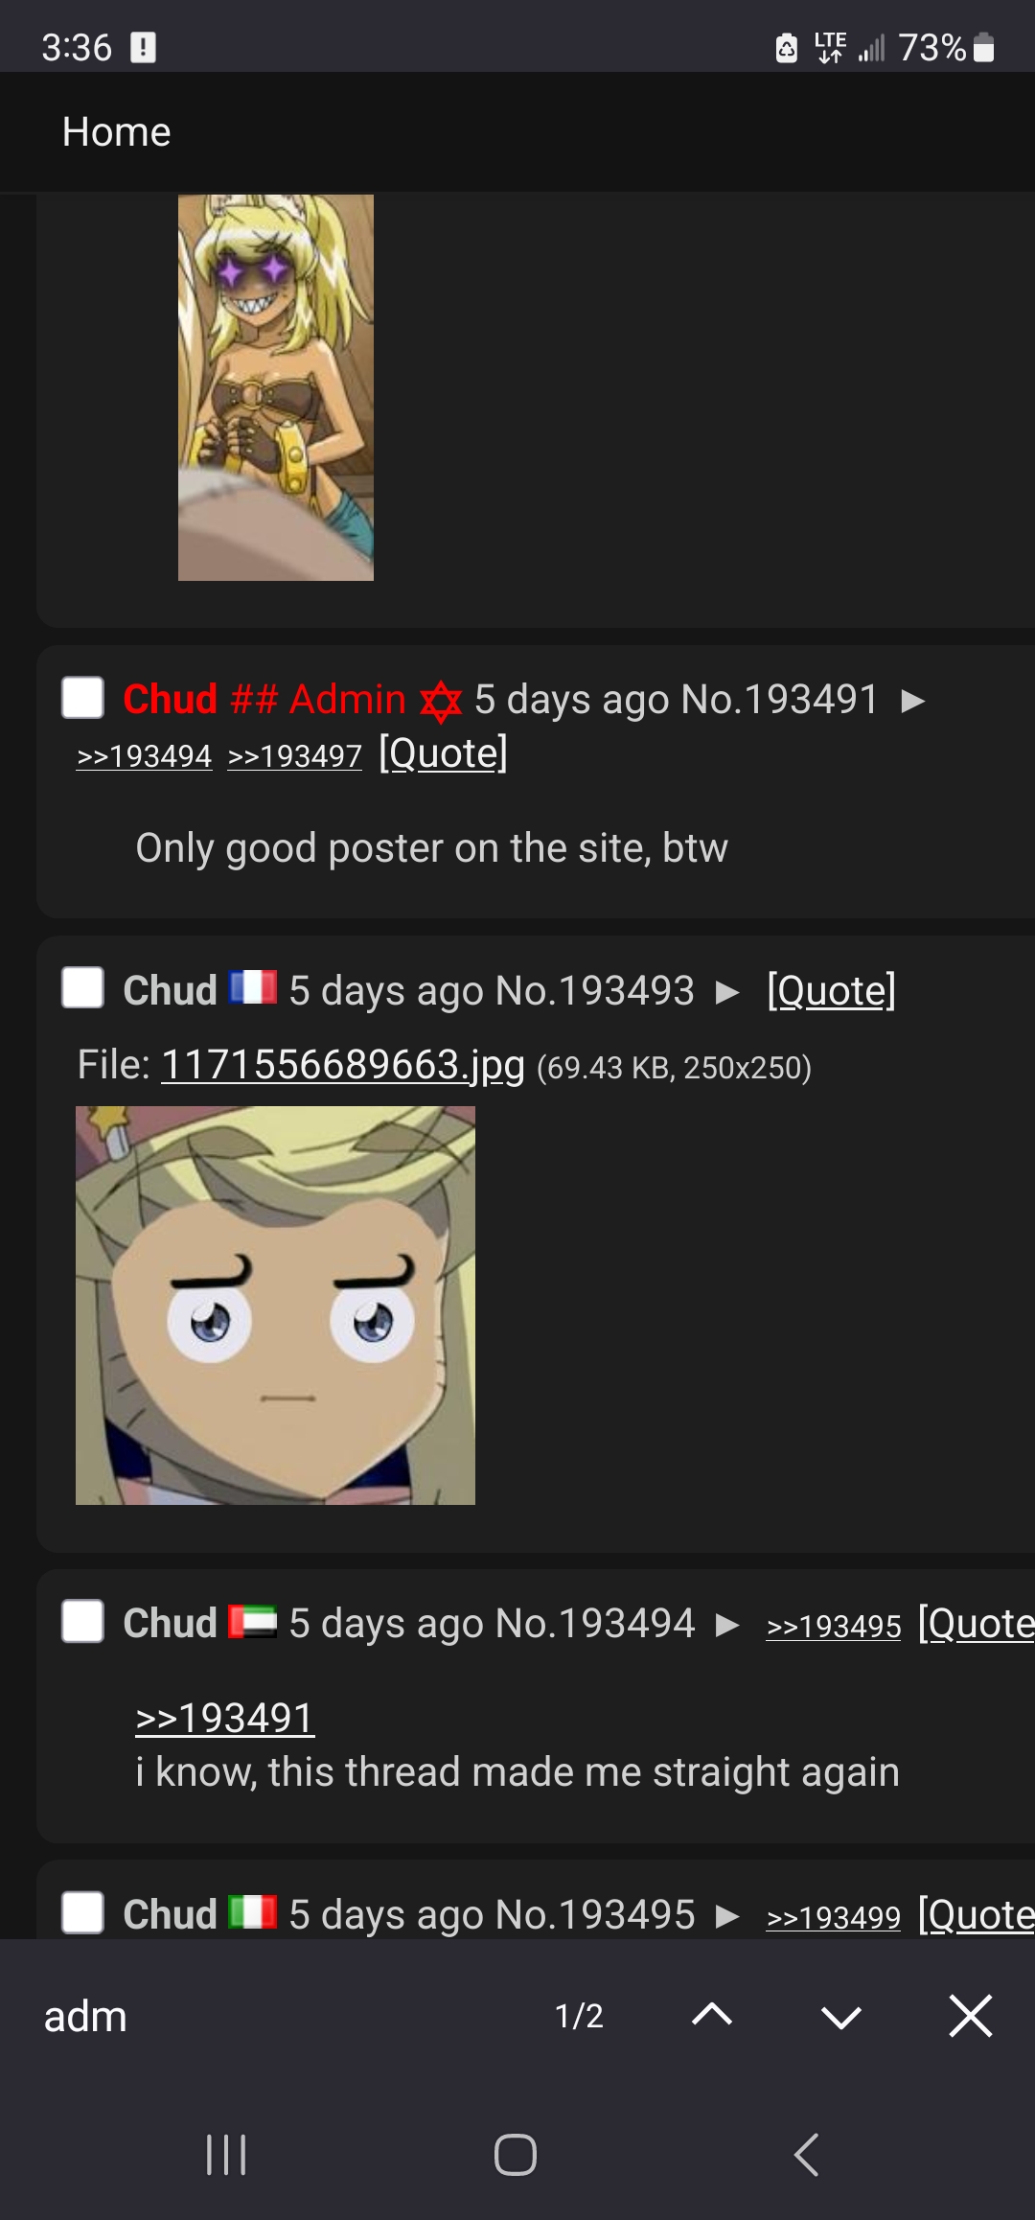Tap the UAE flag on post 193494
Image resolution: width=1035 pixels, height=2220 pixels.
tap(253, 1622)
